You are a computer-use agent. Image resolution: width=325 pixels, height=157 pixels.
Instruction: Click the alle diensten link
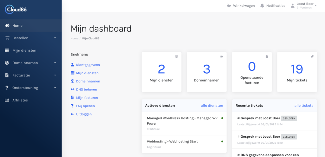pyautogui.click(x=212, y=106)
